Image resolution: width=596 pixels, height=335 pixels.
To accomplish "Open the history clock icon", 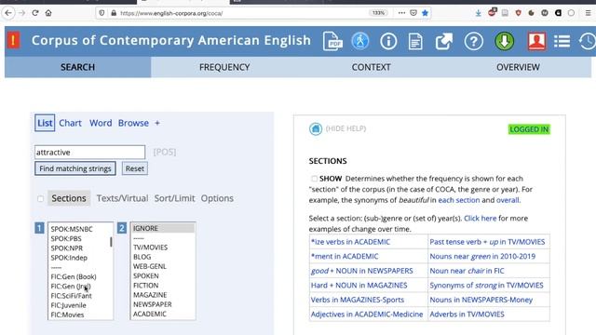I will click(588, 41).
